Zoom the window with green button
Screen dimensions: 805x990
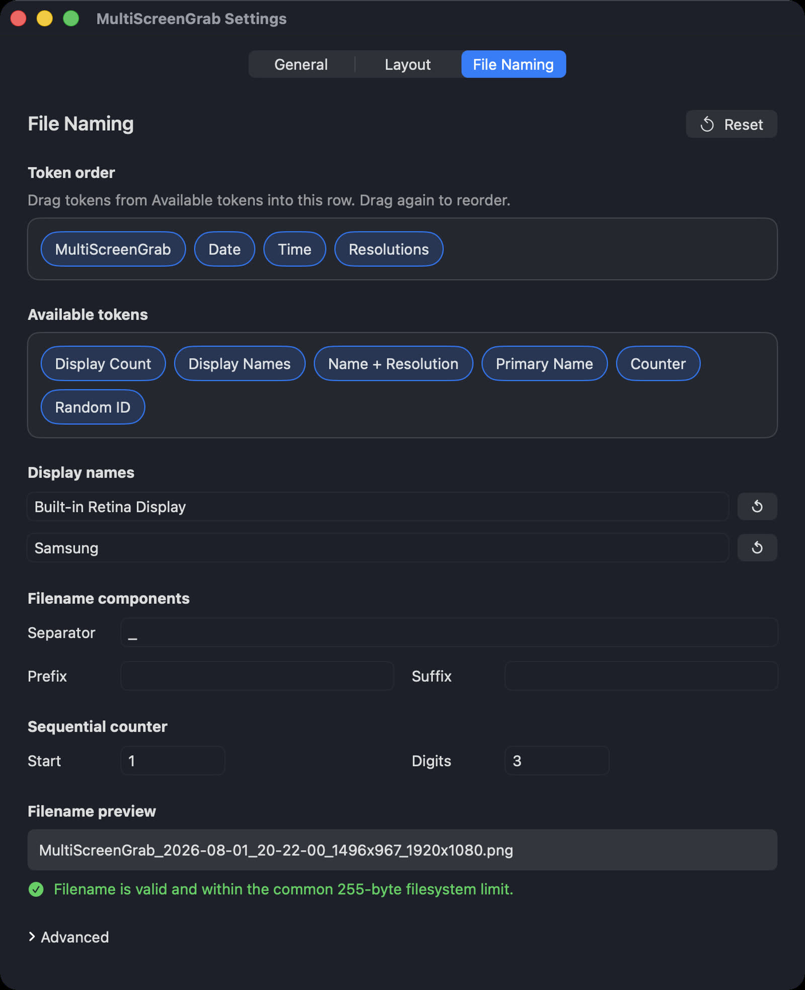71,19
